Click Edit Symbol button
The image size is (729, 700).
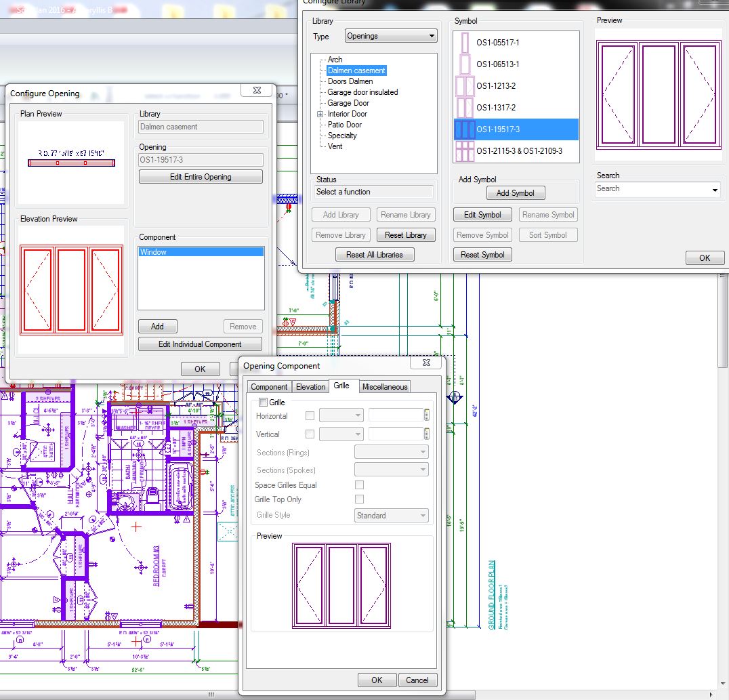click(x=482, y=214)
